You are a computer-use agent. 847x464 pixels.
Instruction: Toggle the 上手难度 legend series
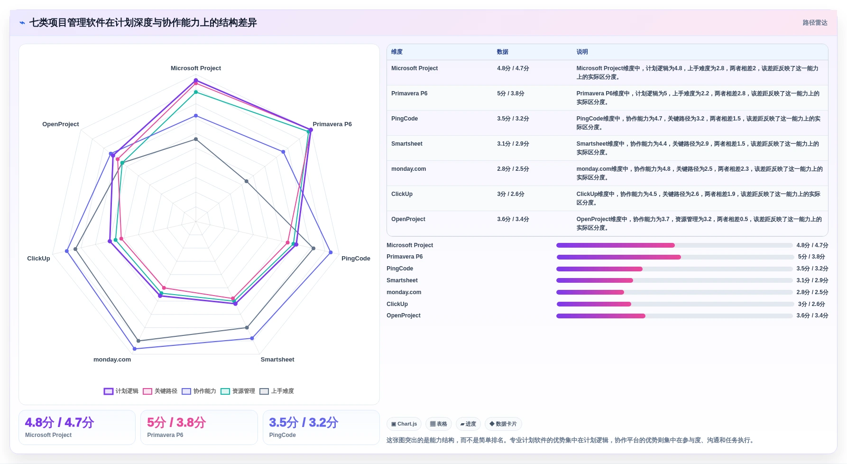tap(277, 391)
